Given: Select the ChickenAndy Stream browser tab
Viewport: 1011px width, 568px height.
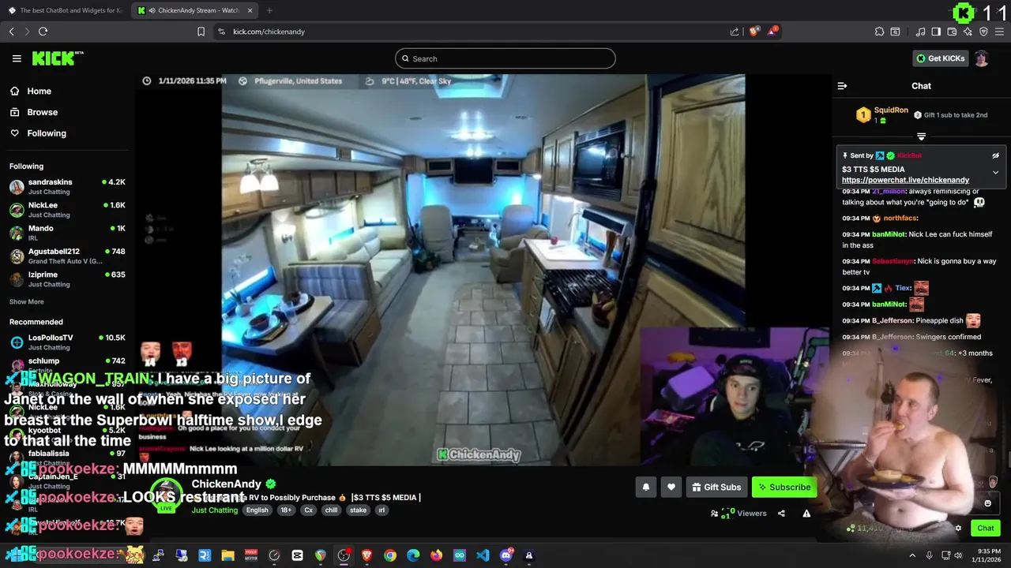Looking at the screenshot, I should coord(194,10).
